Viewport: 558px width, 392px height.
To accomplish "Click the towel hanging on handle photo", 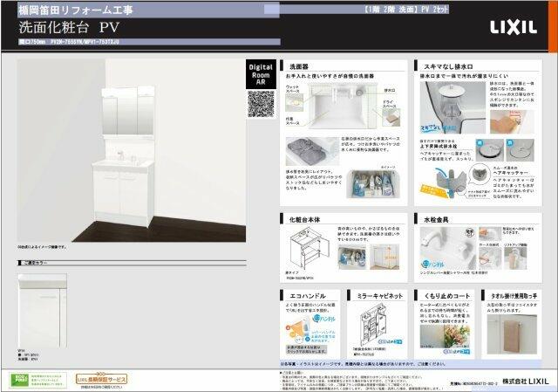I will click(x=512, y=334).
